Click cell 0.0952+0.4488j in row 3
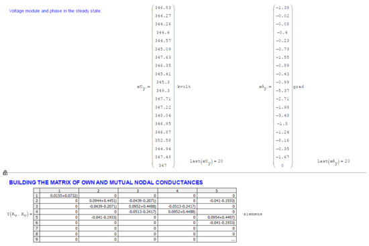This screenshot has height=246, width=369. 138,206
